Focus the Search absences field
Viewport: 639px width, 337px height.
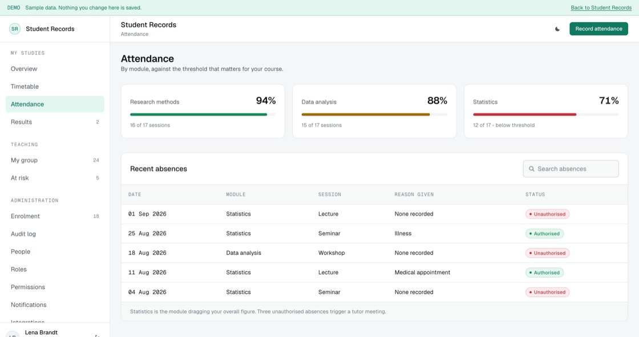[571, 169]
